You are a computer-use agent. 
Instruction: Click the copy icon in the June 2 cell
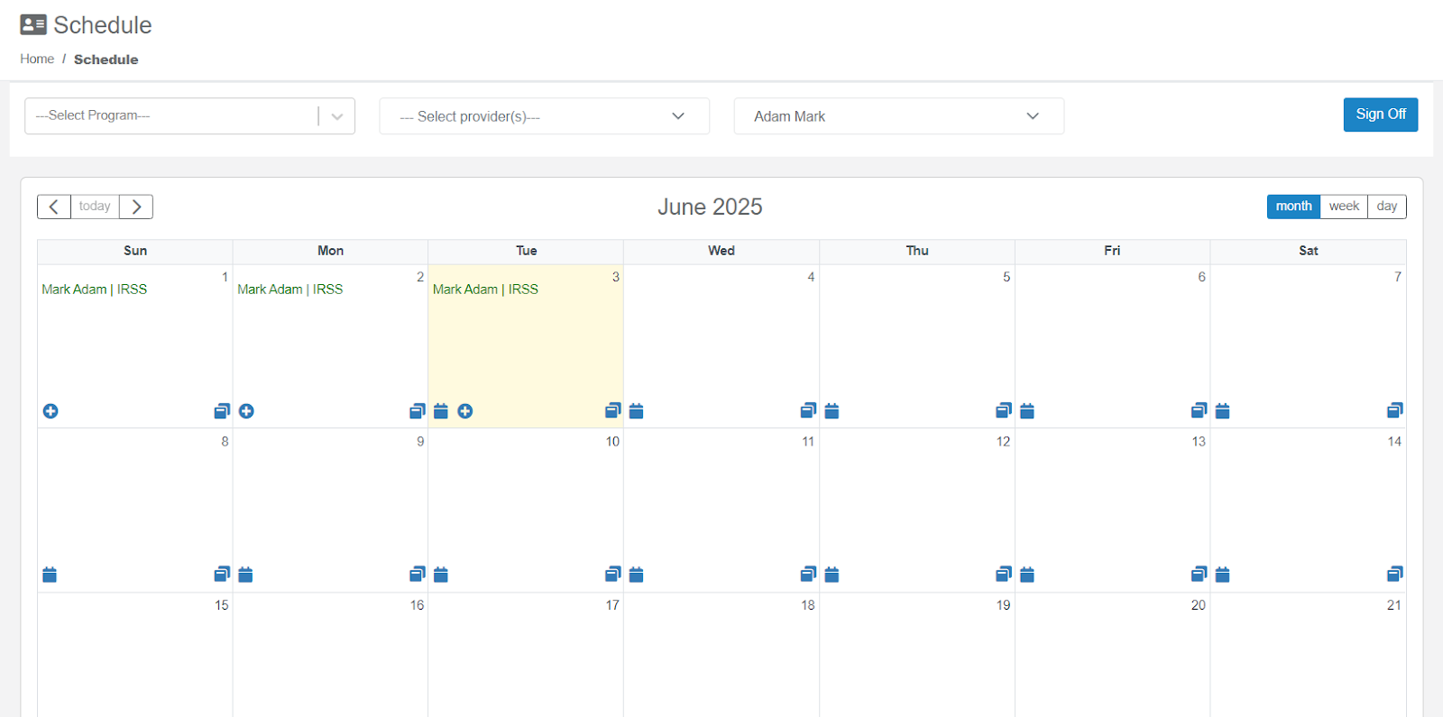point(418,410)
